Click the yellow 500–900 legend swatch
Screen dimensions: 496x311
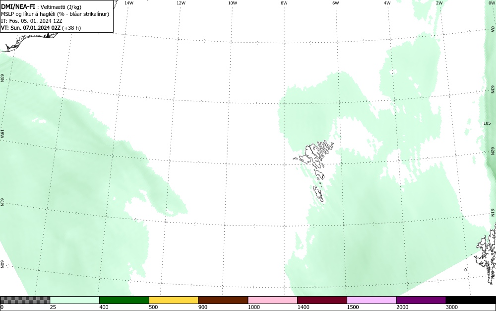[174, 300]
